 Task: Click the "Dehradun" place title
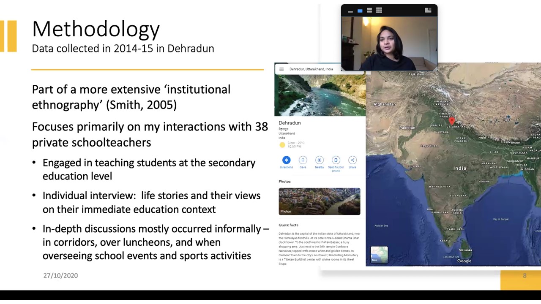click(290, 123)
